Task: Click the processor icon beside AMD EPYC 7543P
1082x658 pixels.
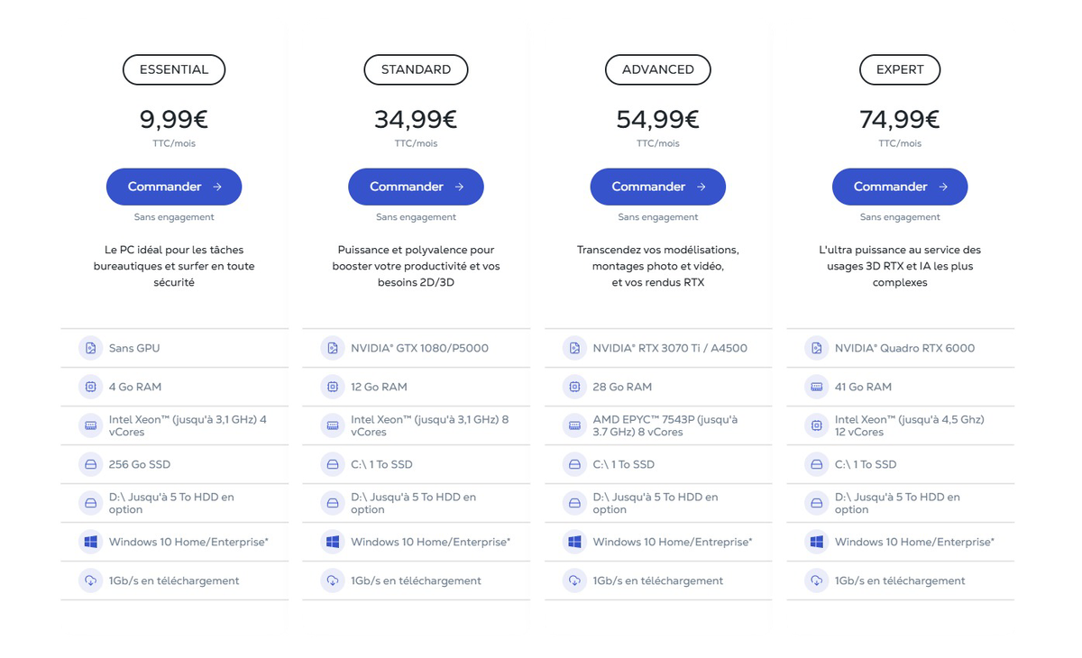Action: (574, 425)
